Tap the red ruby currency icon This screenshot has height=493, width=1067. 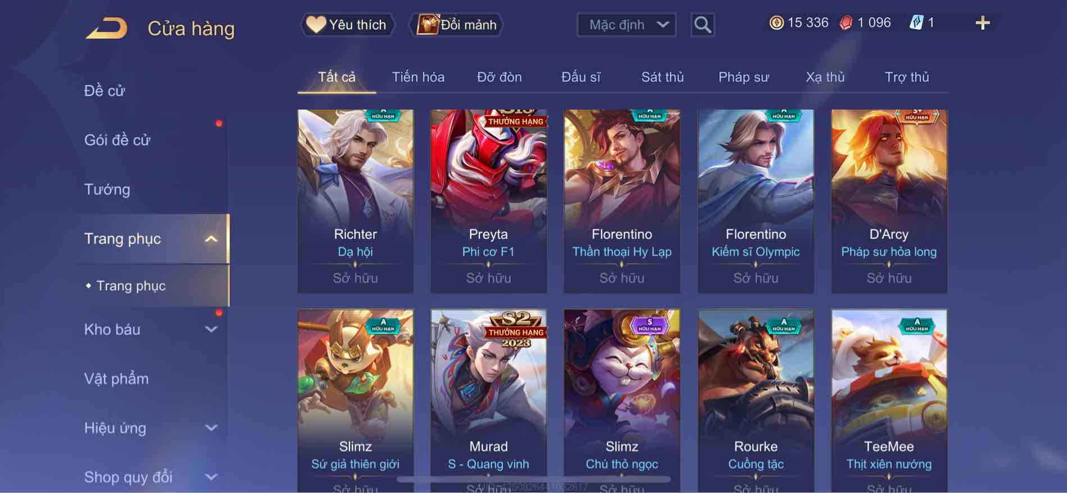click(846, 23)
